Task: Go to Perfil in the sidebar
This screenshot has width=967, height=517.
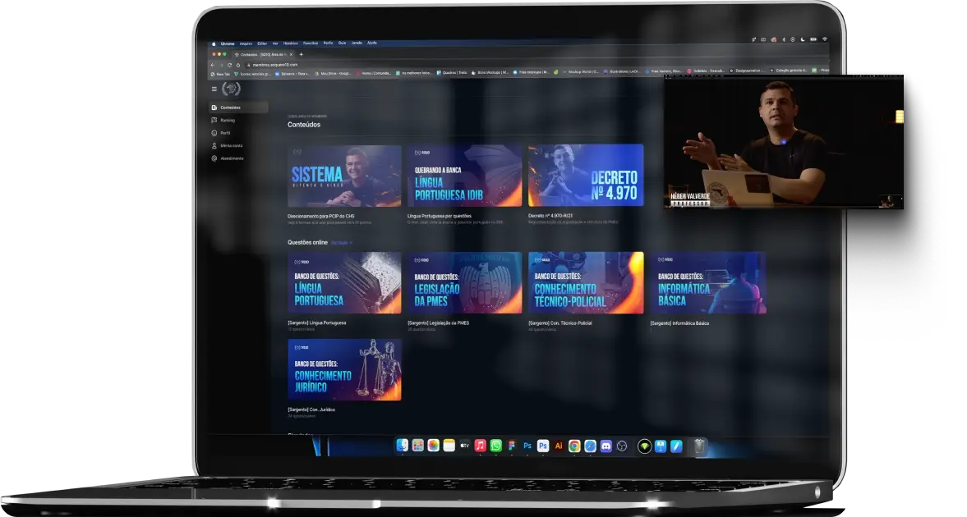Action: pos(225,132)
